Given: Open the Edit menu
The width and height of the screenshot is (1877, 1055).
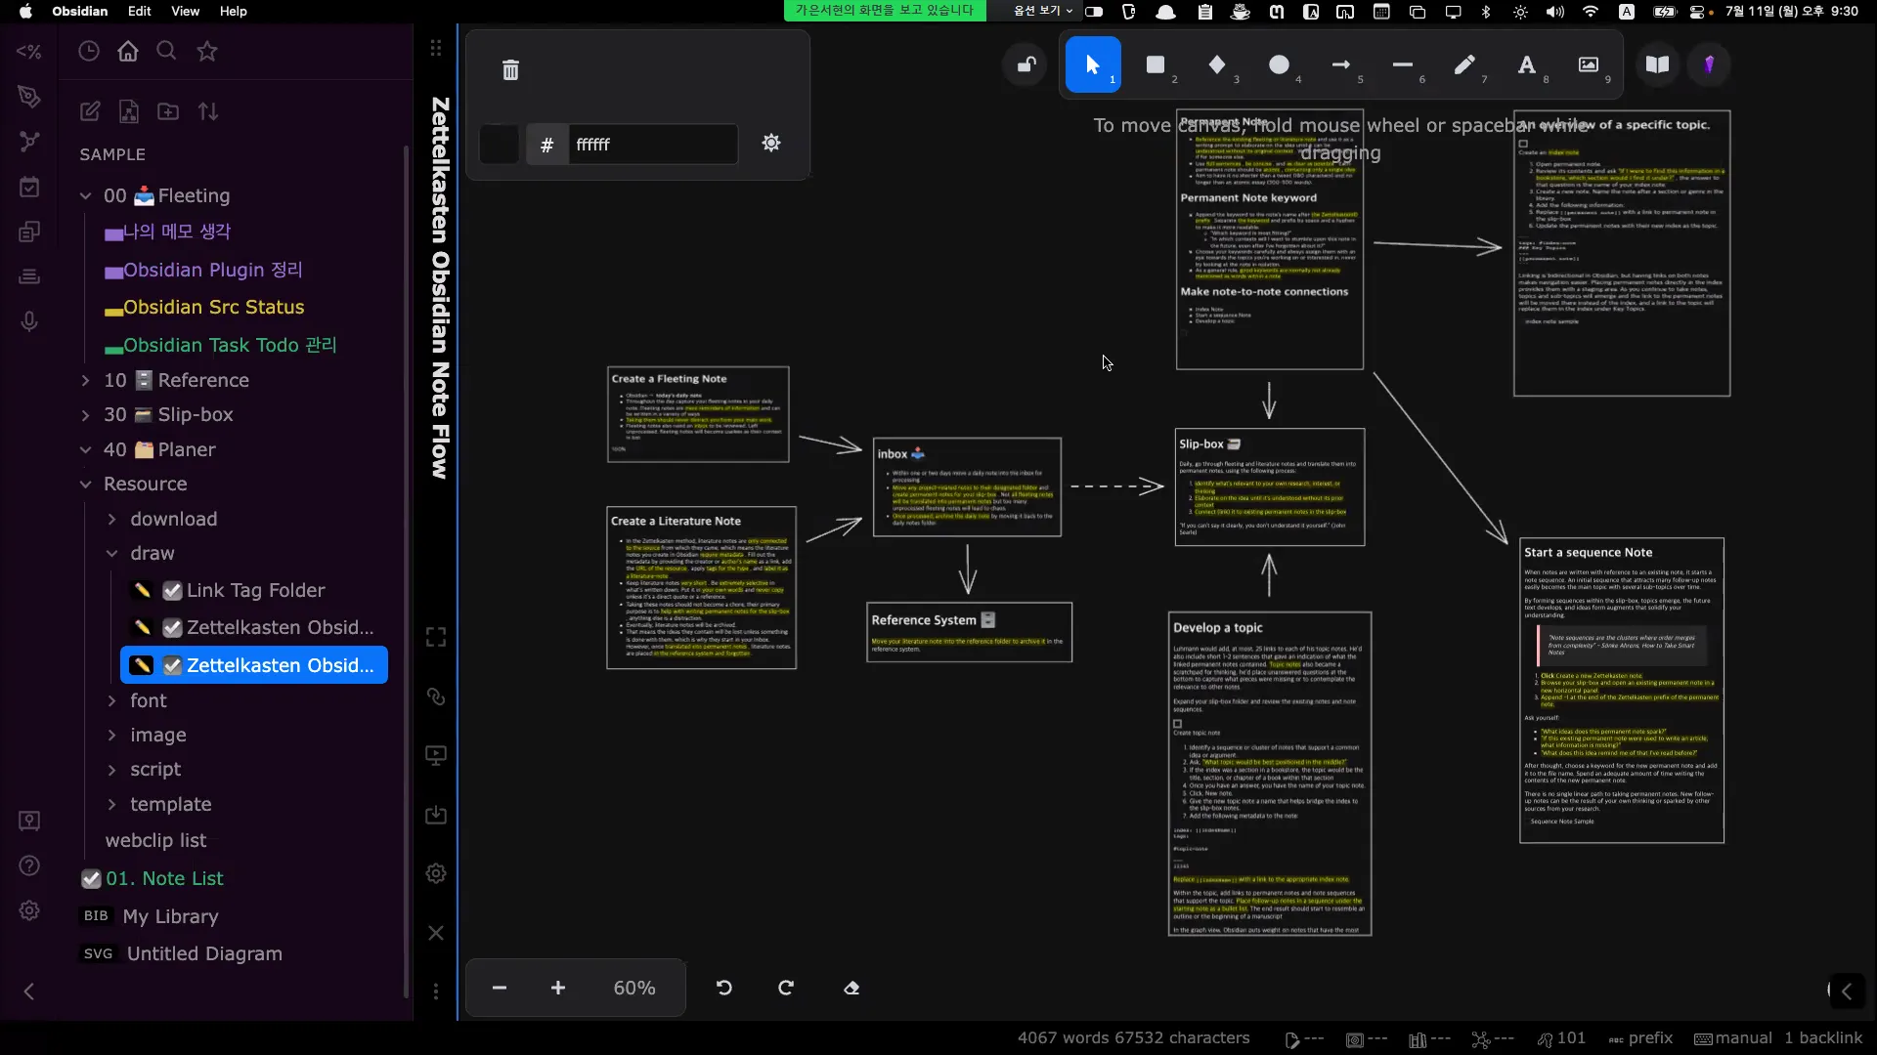Looking at the screenshot, I should pyautogui.click(x=140, y=11).
